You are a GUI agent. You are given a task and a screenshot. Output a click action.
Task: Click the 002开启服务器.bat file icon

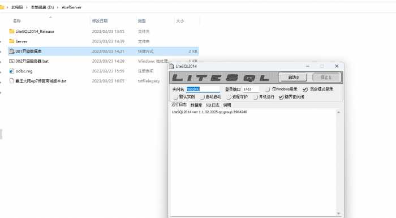(x=12, y=61)
